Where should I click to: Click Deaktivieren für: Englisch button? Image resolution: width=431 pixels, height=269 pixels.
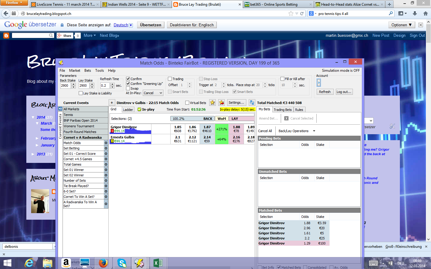coord(192,25)
